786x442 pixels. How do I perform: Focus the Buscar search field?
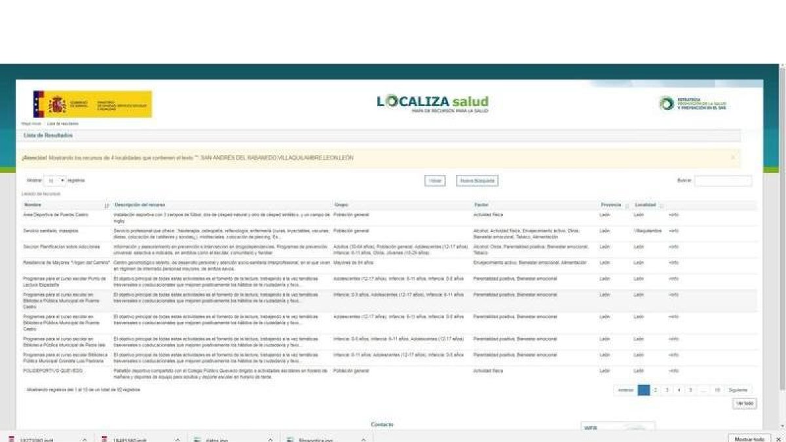point(723,181)
